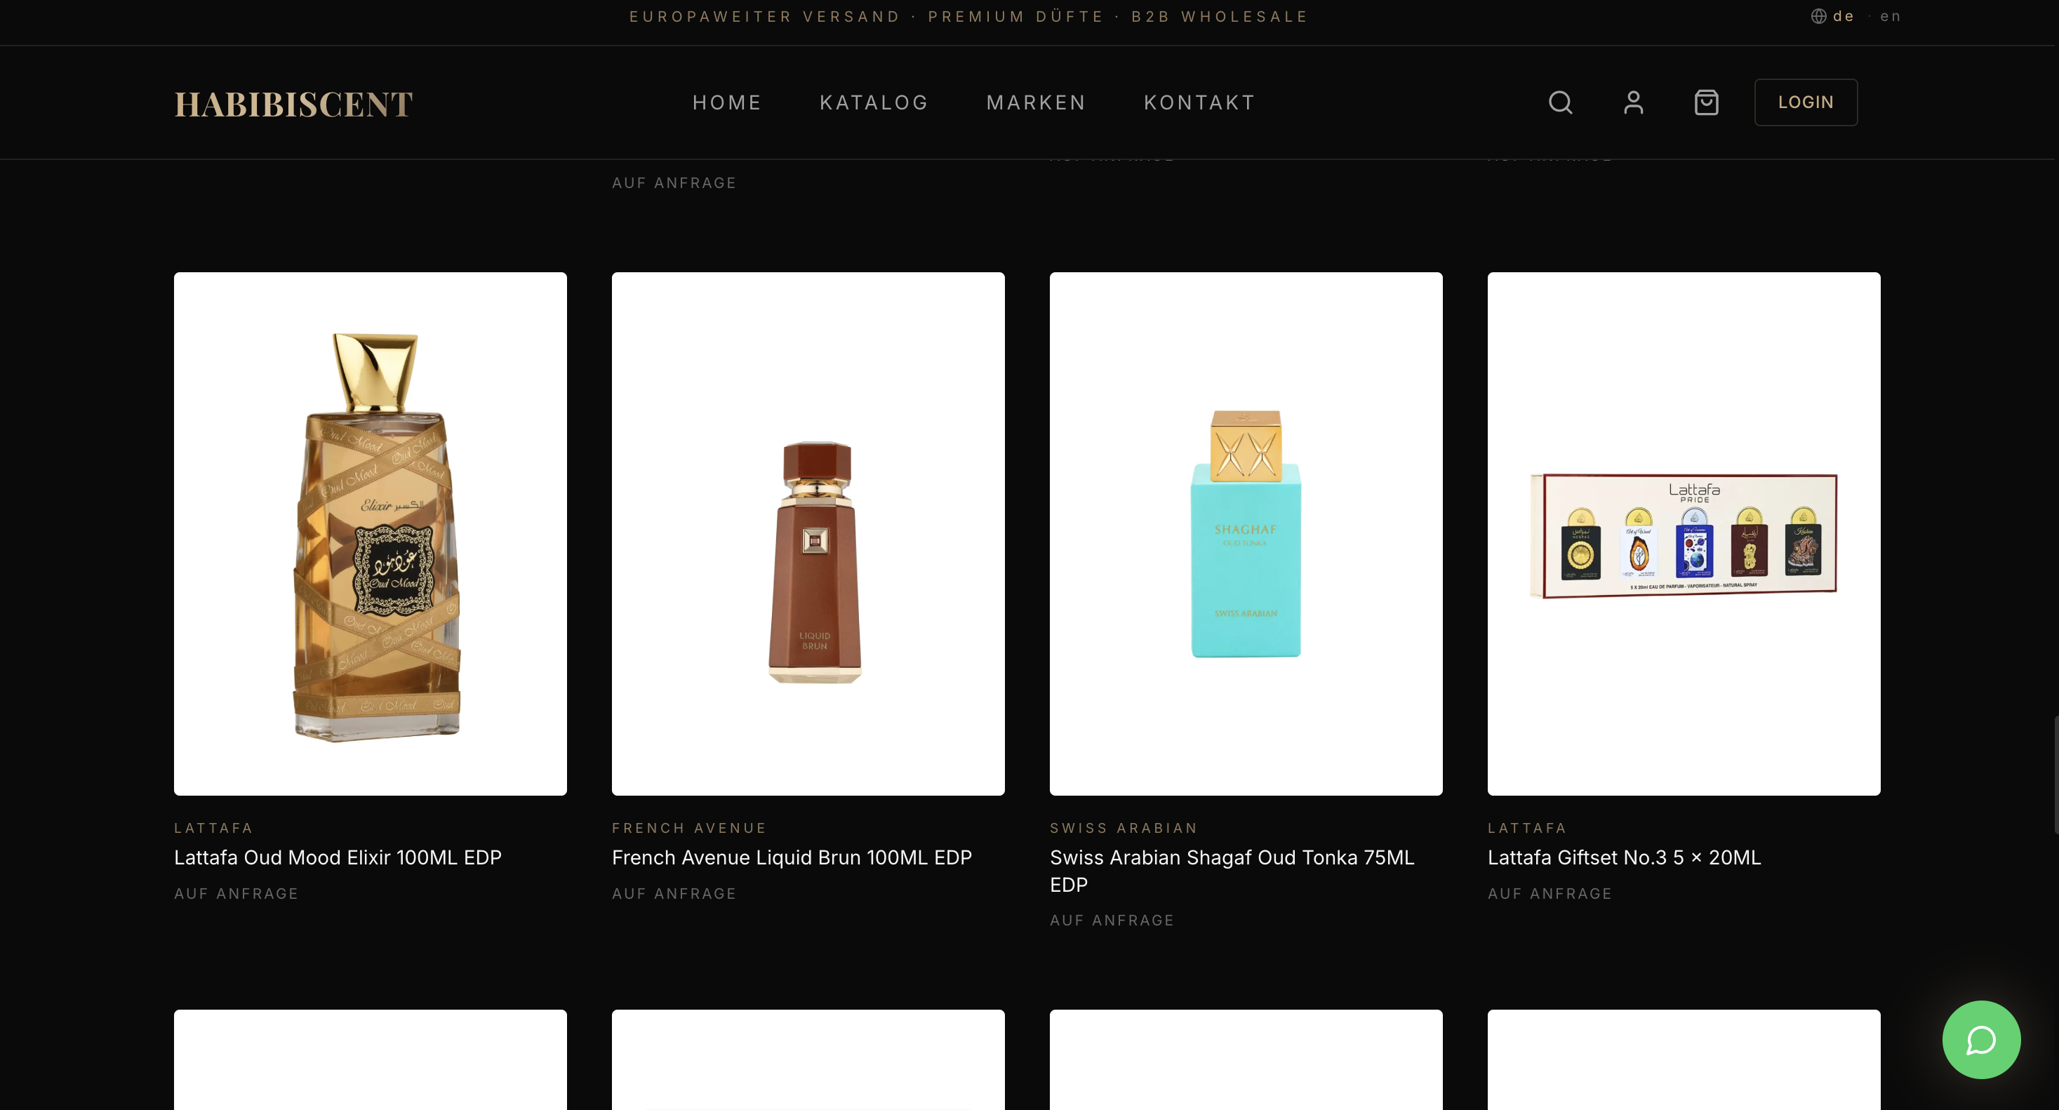Click 'AUF ANFRAGE' under Giftset No.3

click(x=1550, y=893)
